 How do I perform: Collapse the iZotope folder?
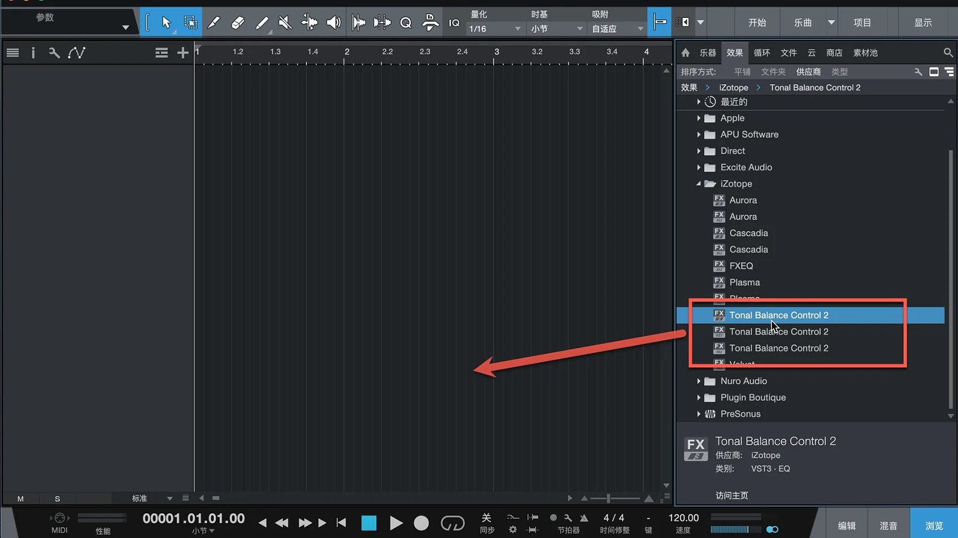pos(699,183)
